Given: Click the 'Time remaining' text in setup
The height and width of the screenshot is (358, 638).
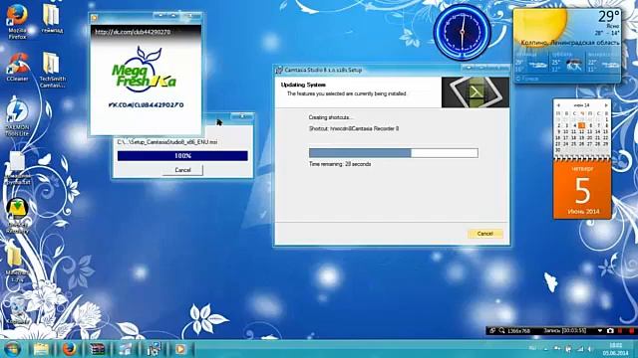Looking at the screenshot, I should [340, 164].
